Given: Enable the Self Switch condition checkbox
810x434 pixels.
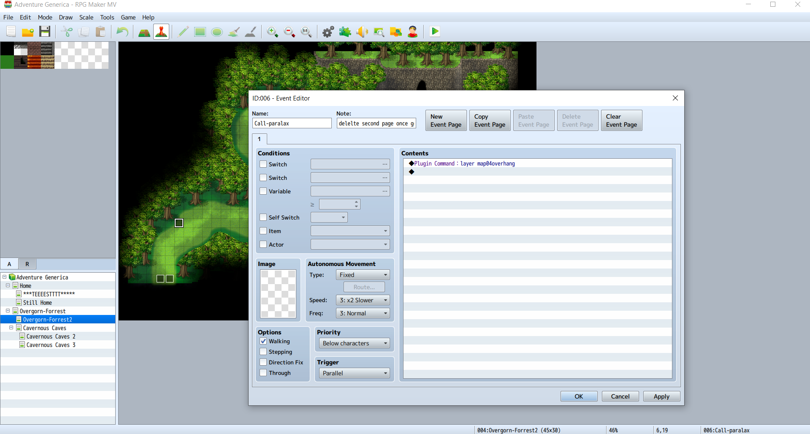Looking at the screenshot, I should point(263,217).
